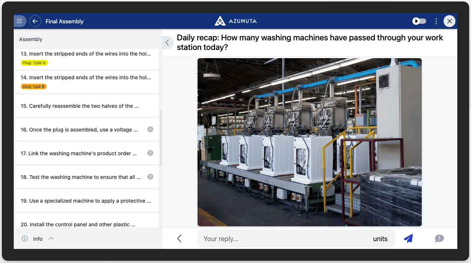Report an issue with exclamation bubble icon

coord(439,239)
